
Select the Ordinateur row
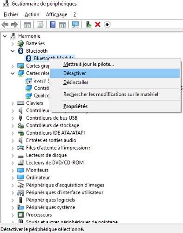coord(38,178)
